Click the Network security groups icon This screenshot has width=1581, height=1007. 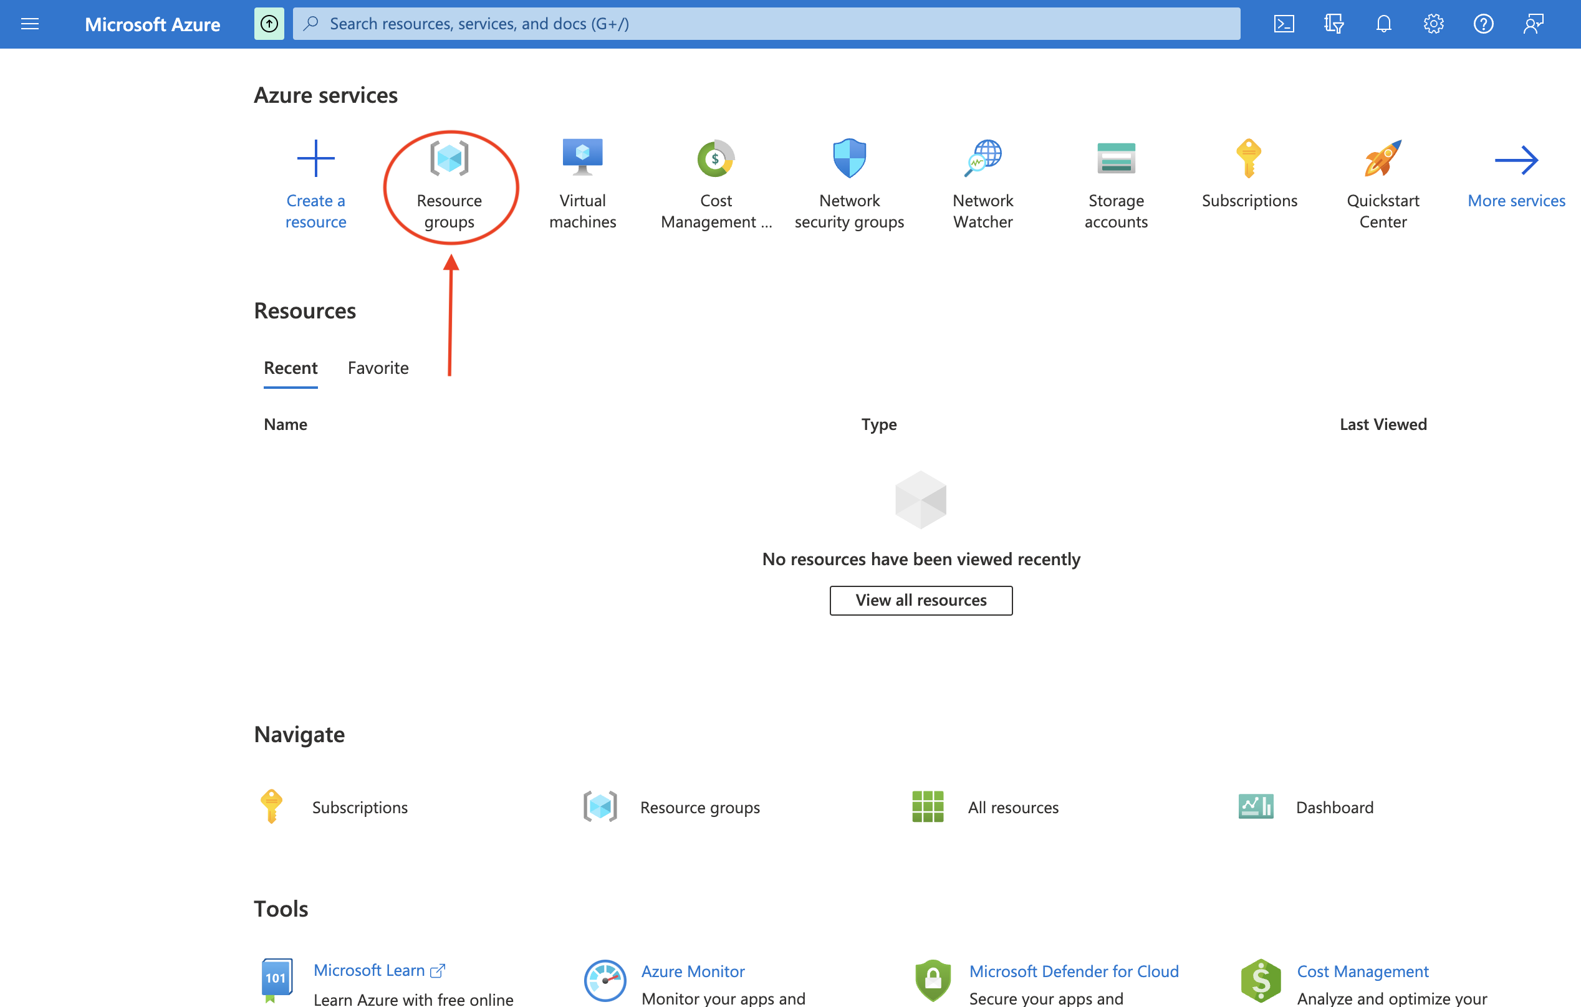click(x=848, y=158)
